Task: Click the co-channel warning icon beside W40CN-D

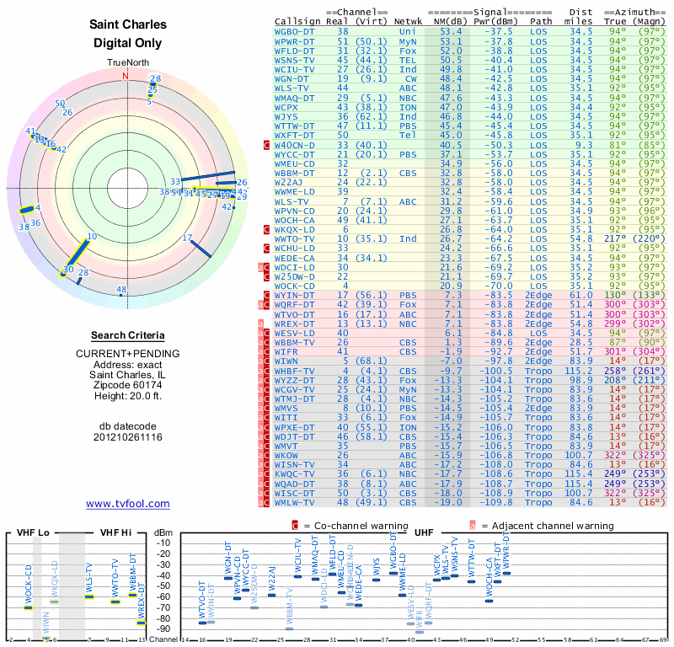Action: click(x=266, y=145)
